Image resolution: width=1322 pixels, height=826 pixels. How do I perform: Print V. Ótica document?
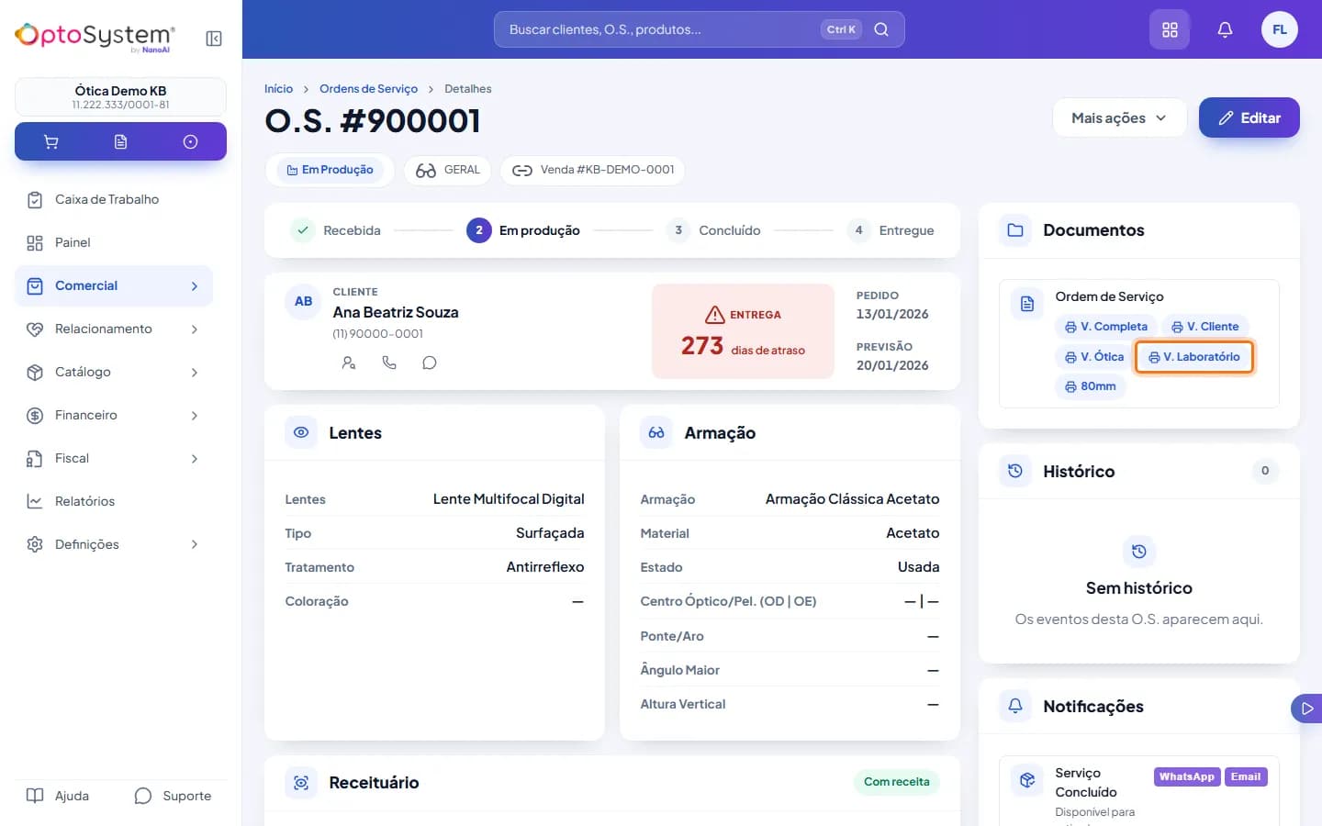click(x=1094, y=357)
